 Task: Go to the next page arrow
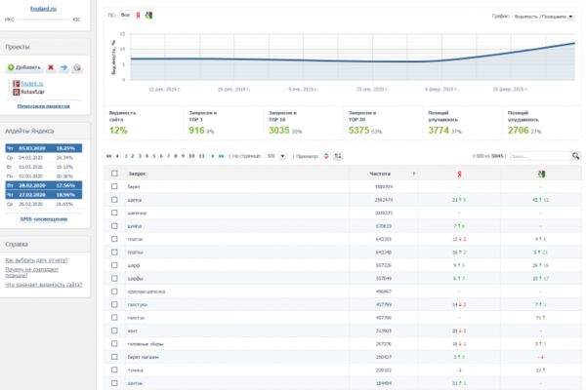[x=213, y=156]
